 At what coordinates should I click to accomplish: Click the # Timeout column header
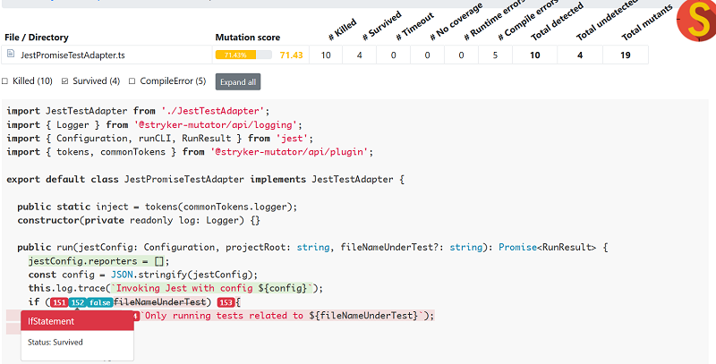414,28
